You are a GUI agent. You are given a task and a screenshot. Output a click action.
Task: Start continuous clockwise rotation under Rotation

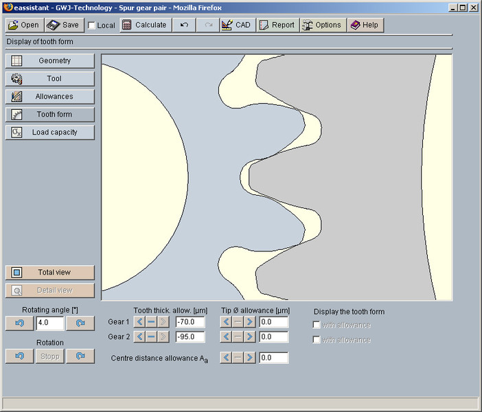tap(80, 356)
